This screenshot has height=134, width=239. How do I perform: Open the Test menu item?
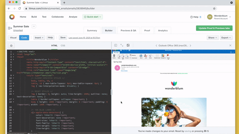(x=44, y=17)
